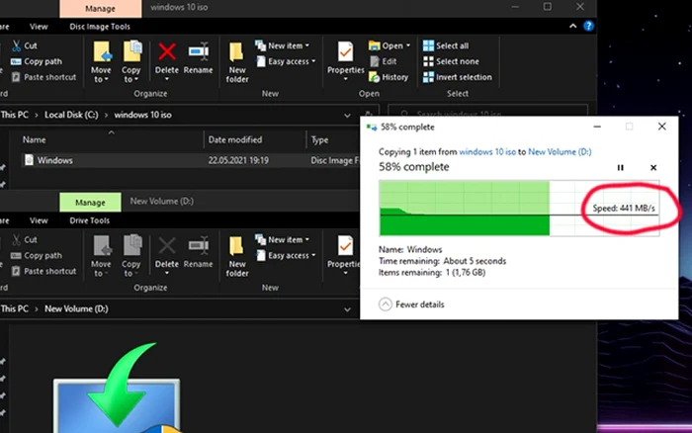
Task: Click Properties in the New Volume (D:) window
Action: click(344, 254)
